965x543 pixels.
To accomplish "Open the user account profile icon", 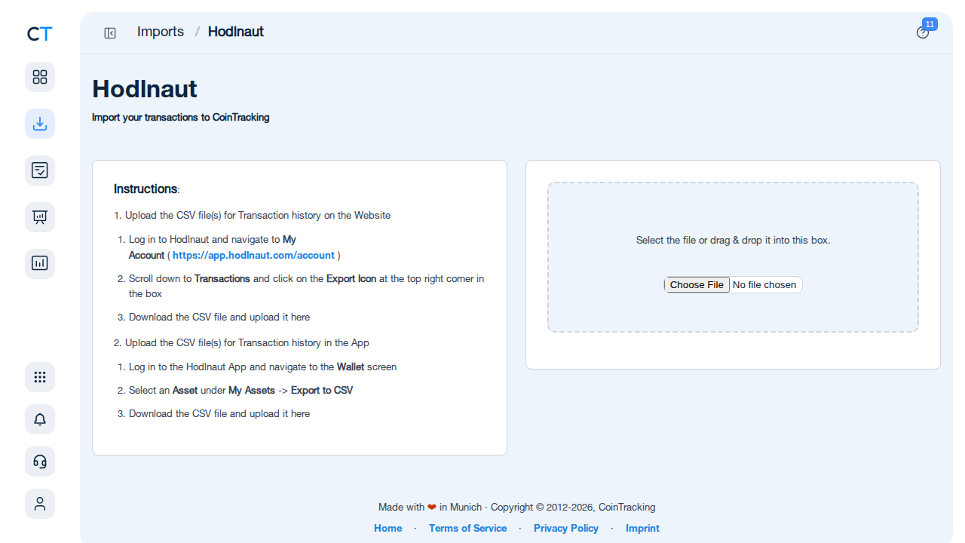I will click(40, 504).
